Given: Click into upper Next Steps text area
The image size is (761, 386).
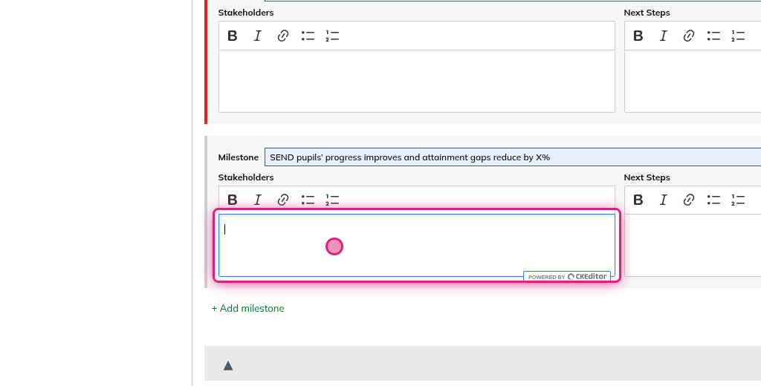Looking at the screenshot, I should pos(693,82).
